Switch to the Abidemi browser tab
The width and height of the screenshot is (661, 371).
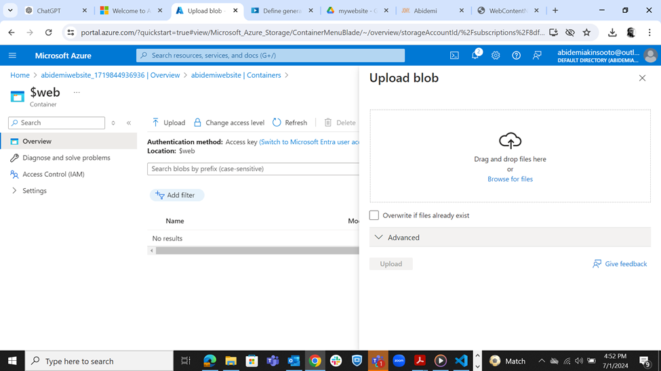(433, 11)
